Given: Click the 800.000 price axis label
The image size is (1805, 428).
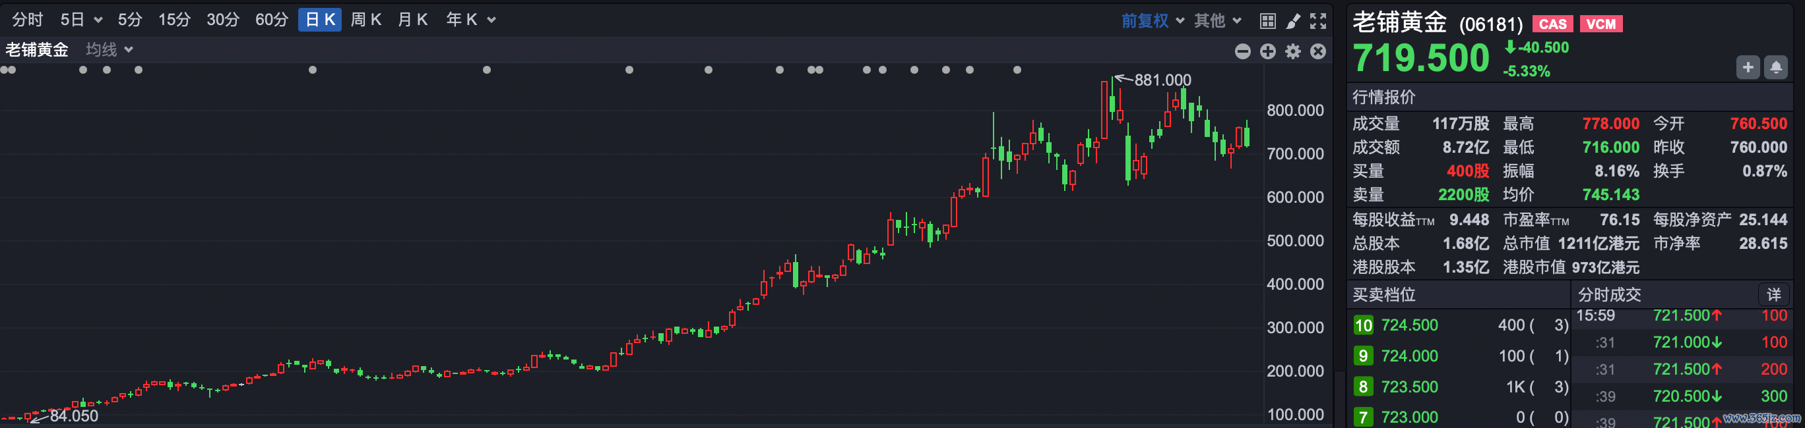Looking at the screenshot, I should 1295,111.
